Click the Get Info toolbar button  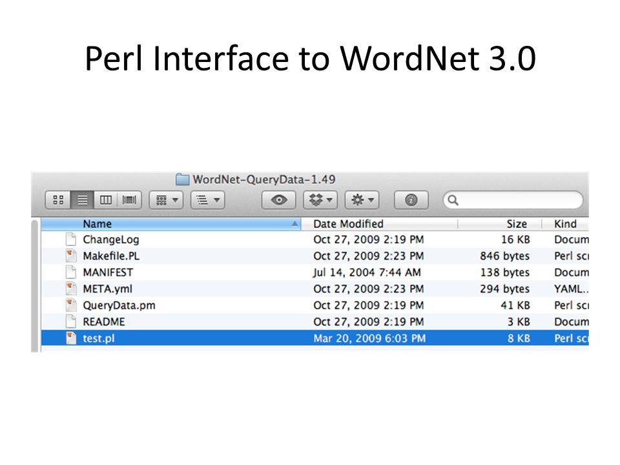(411, 200)
